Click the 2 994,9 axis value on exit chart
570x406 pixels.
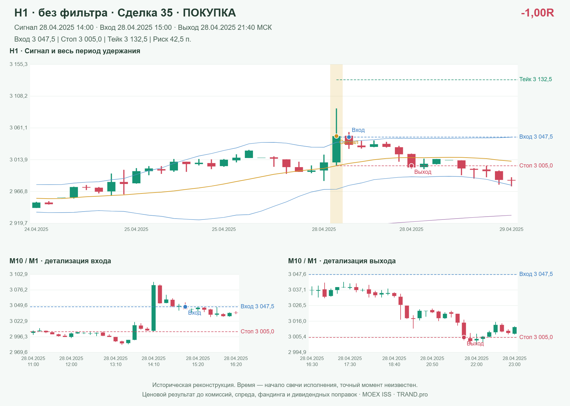click(297, 352)
